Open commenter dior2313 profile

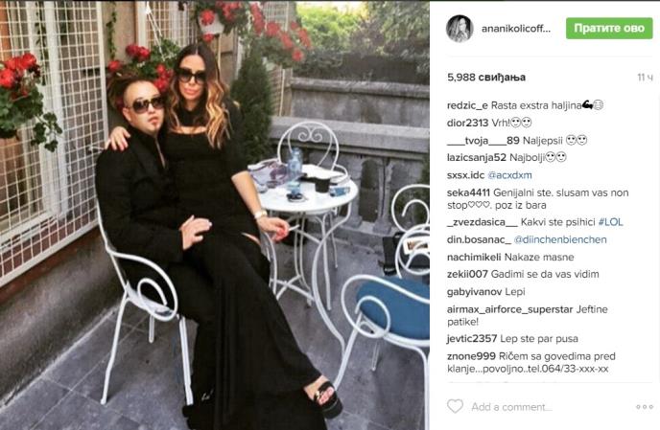click(467, 123)
